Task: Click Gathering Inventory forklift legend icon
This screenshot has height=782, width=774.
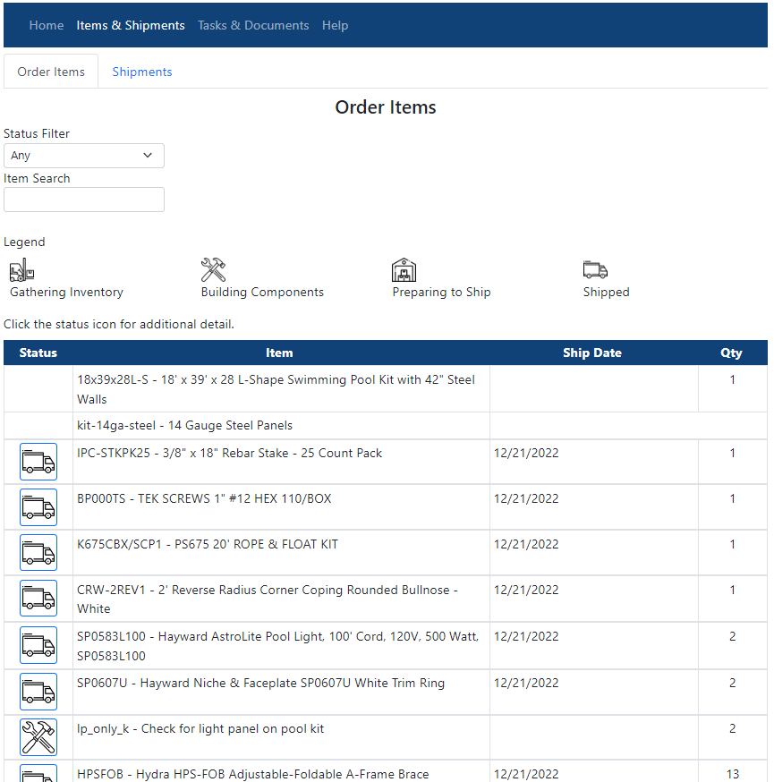Action: click(22, 270)
